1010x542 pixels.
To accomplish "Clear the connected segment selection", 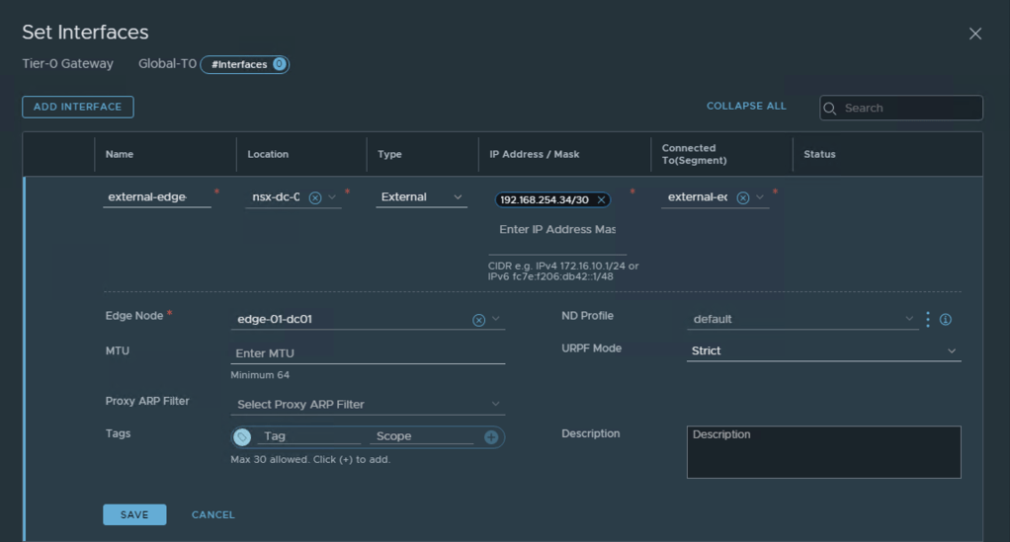I will (743, 197).
